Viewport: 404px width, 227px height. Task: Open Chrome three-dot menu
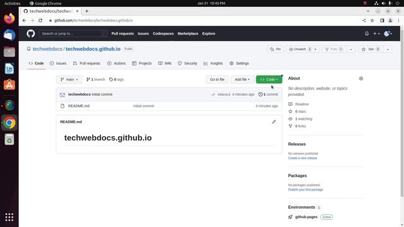pyautogui.click(x=398, y=20)
